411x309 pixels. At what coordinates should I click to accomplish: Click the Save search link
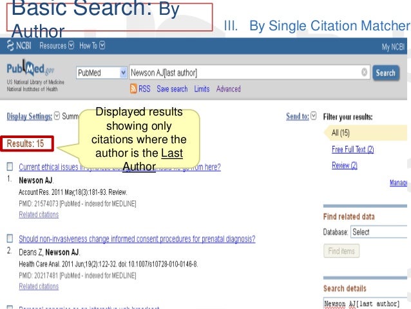(x=172, y=89)
